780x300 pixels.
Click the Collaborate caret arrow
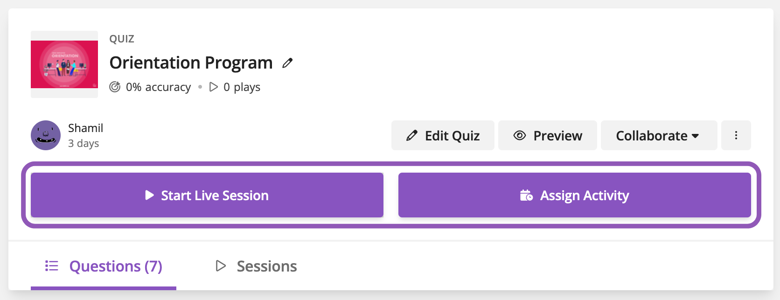tap(695, 136)
